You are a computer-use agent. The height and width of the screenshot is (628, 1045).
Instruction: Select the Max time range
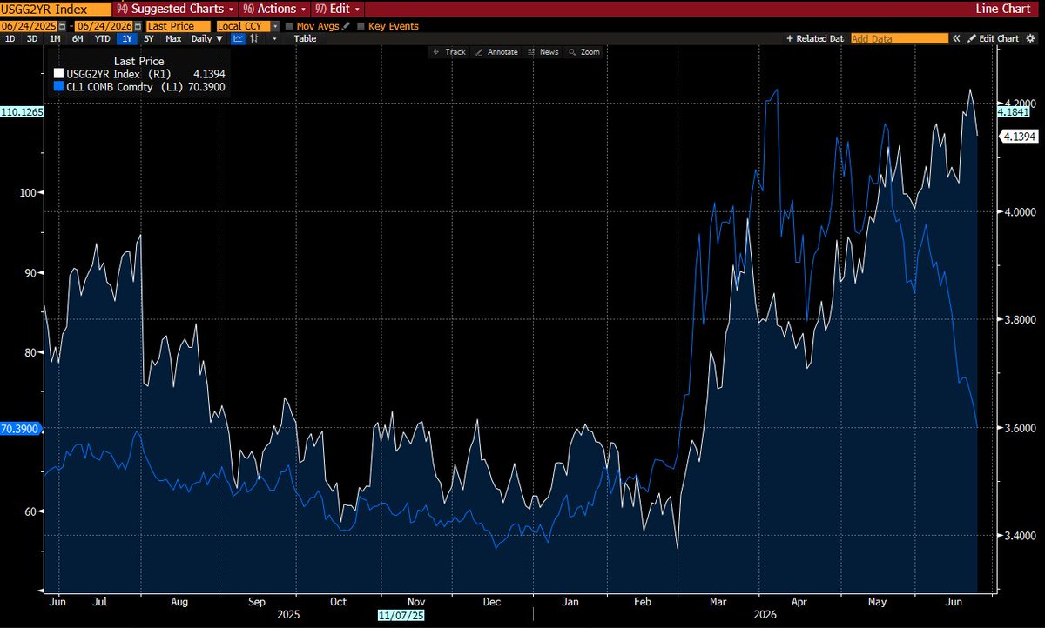pos(173,38)
